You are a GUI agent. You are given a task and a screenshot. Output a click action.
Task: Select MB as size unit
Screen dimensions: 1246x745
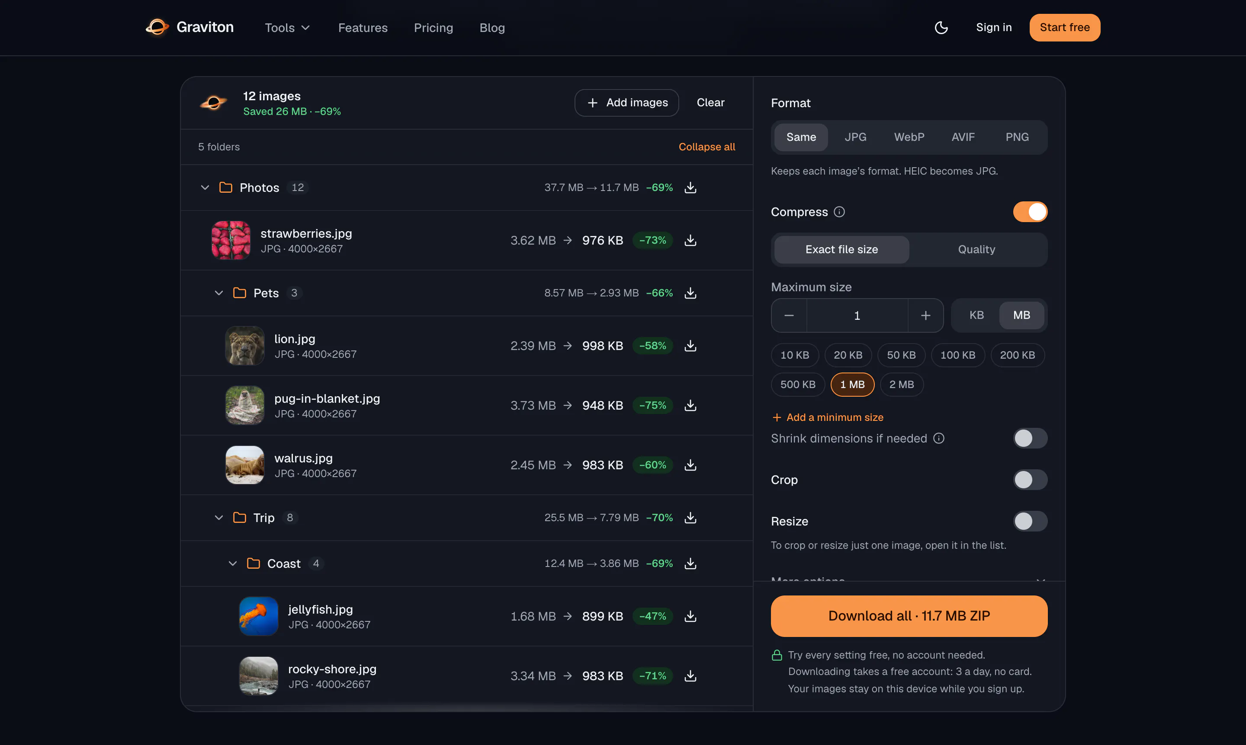click(1021, 315)
